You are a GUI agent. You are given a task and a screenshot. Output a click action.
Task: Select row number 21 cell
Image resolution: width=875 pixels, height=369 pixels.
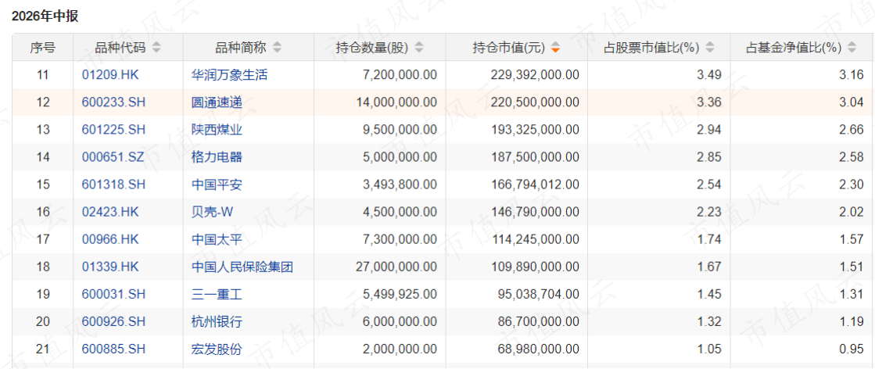[x=43, y=349]
